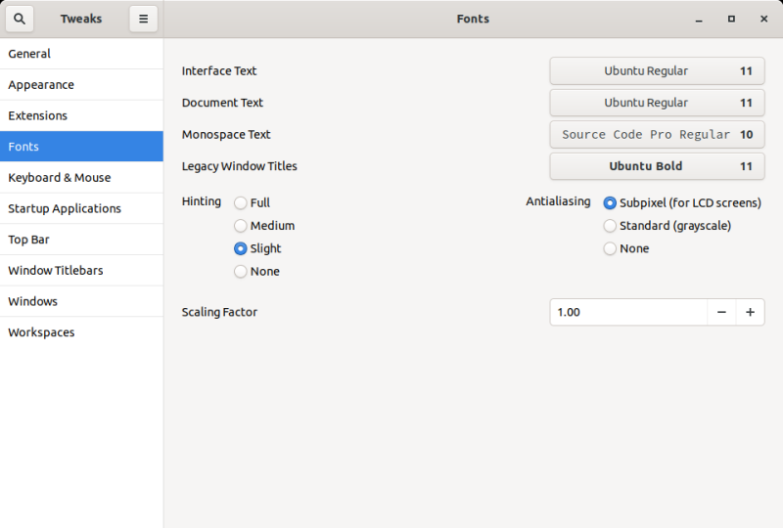783x528 pixels.
Task: Minimize the Tweaks window
Action: (x=699, y=19)
